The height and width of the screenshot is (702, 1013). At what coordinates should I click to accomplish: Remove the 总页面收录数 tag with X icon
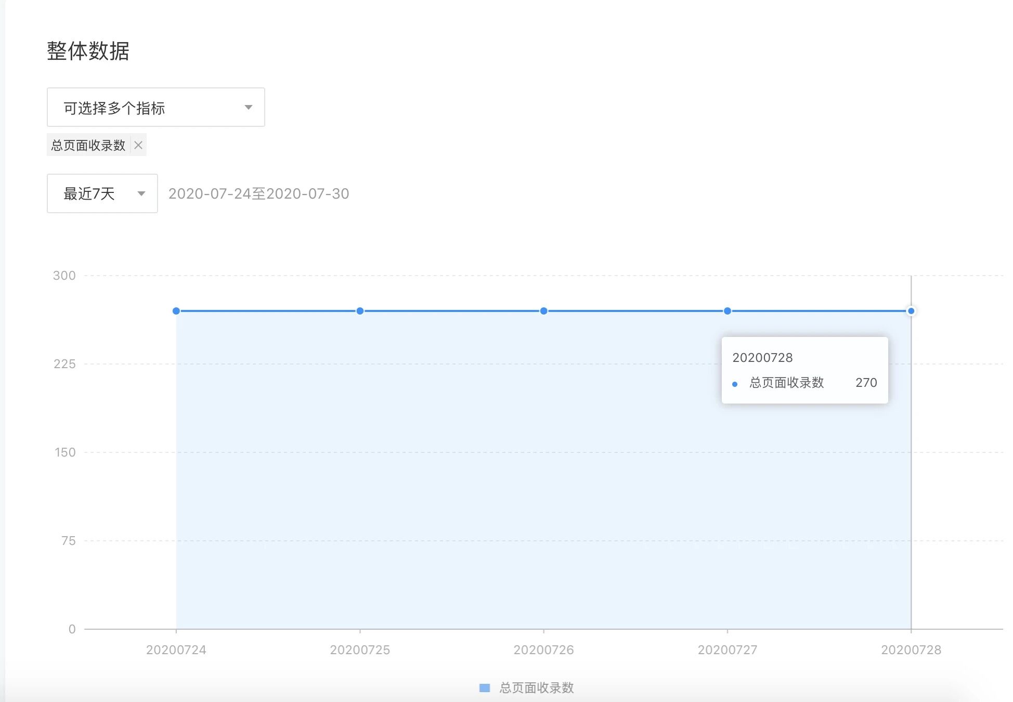(138, 145)
